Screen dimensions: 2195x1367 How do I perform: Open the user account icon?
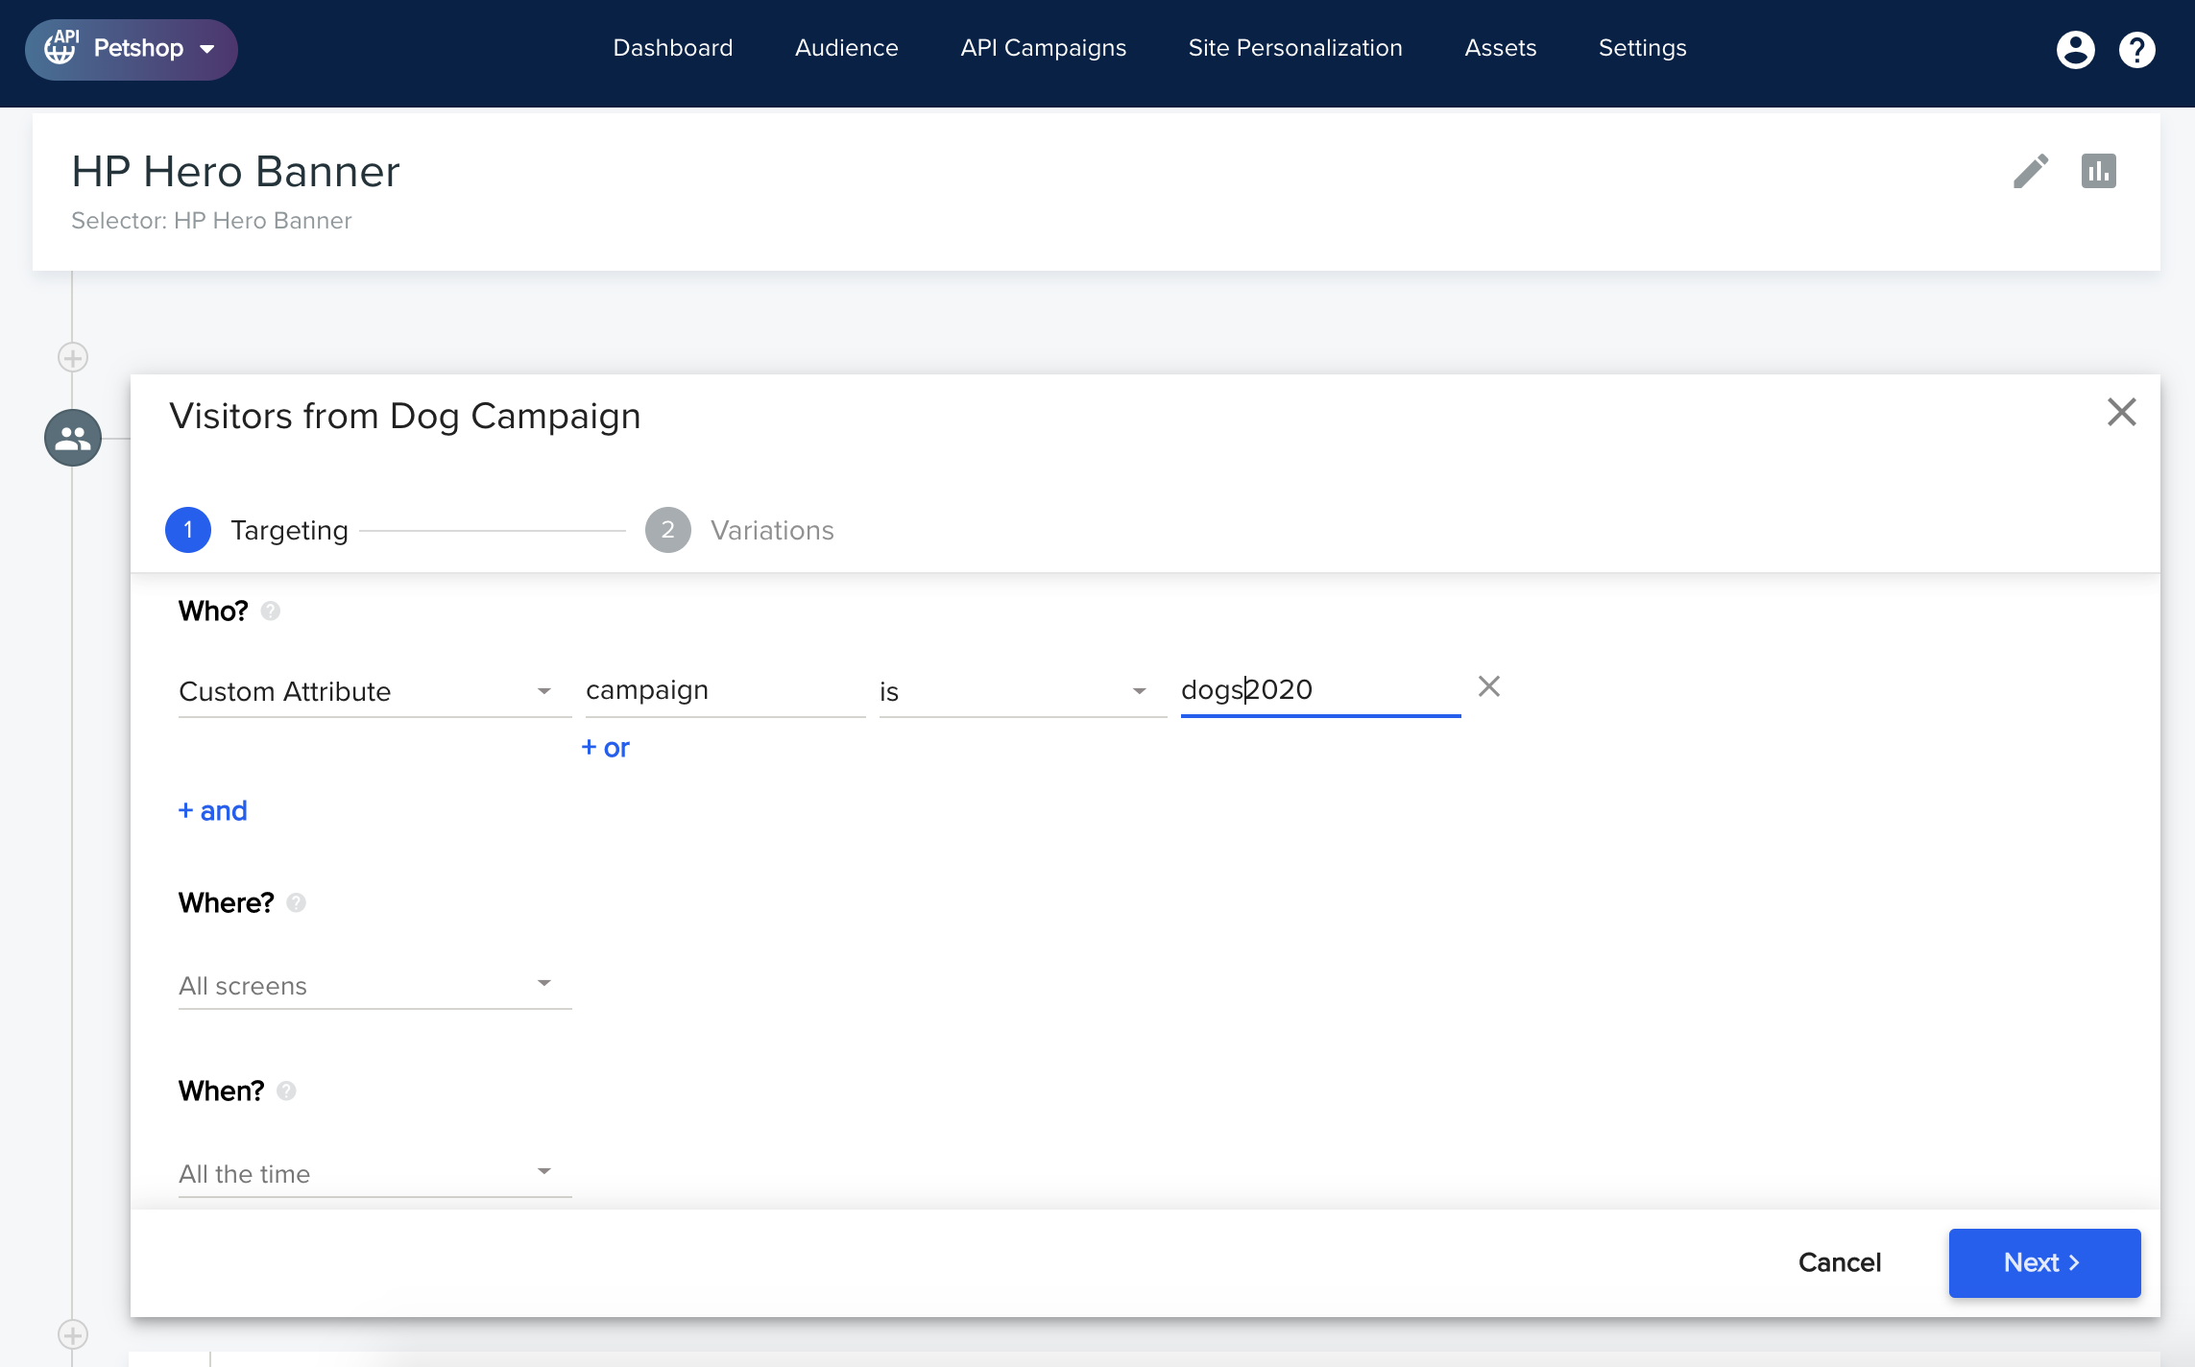pyautogui.click(x=2075, y=50)
